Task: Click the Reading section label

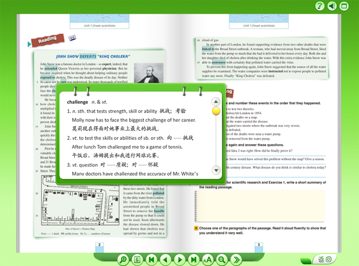Action: coord(47,40)
